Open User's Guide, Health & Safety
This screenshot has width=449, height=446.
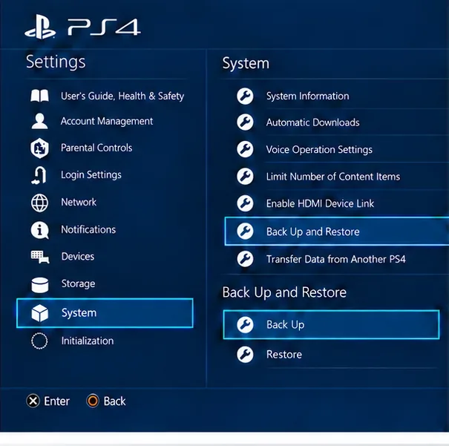click(x=122, y=96)
